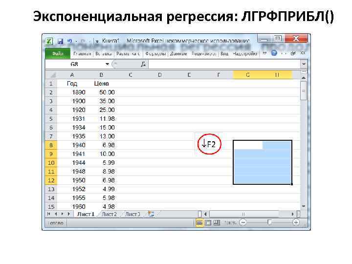The height and width of the screenshot is (264, 352).
Task: Switch to the Главная ribbon tab
Action: [82, 54]
